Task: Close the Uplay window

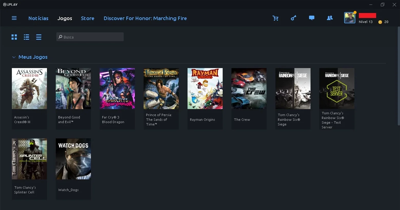Action: 394,5
